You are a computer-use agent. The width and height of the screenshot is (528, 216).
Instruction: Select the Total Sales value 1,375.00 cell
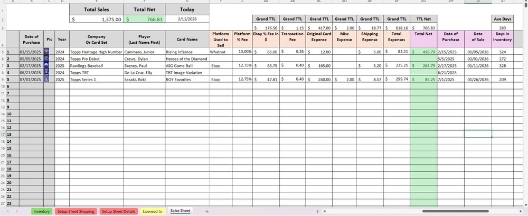click(97, 19)
